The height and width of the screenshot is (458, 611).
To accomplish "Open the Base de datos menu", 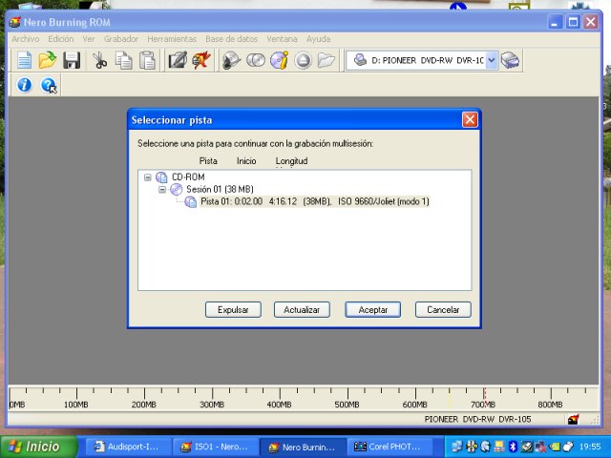I will pyautogui.click(x=231, y=39).
